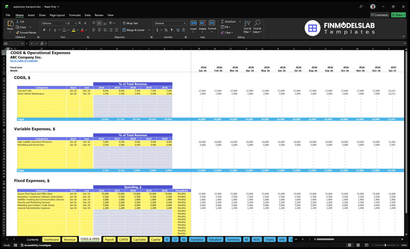This screenshot has height=249, width=410.
Task: Click the Comma Style icon
Action: coord(171,30)
